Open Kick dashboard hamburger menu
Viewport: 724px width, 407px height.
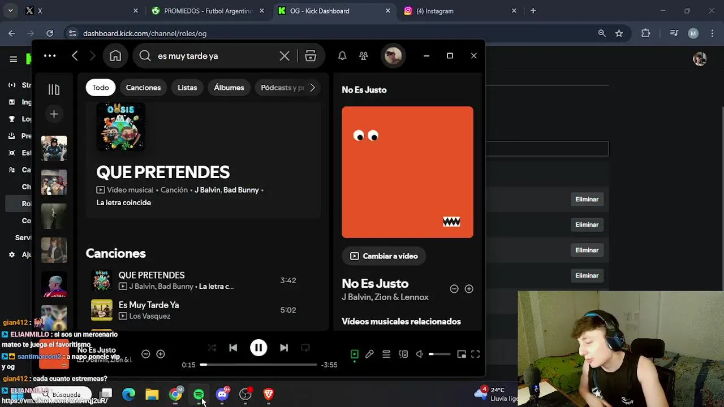pyautogui.click(x=13, y=59)
